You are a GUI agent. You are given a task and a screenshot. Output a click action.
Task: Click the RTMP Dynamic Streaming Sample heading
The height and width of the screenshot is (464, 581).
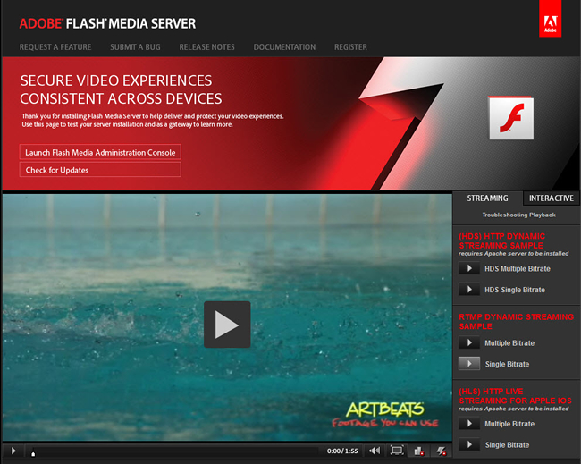[x=516, y=322]
